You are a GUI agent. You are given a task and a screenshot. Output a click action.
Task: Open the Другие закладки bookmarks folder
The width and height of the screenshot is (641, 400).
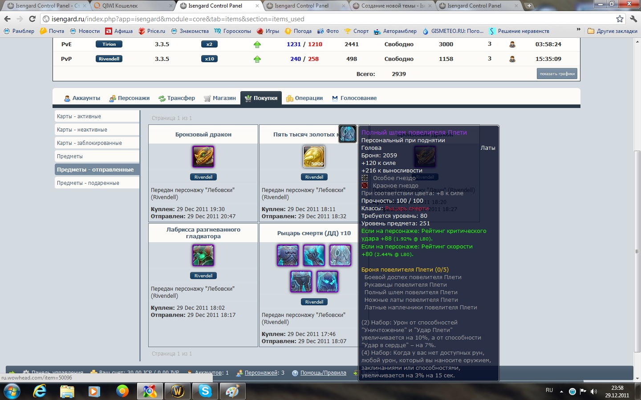613,31
